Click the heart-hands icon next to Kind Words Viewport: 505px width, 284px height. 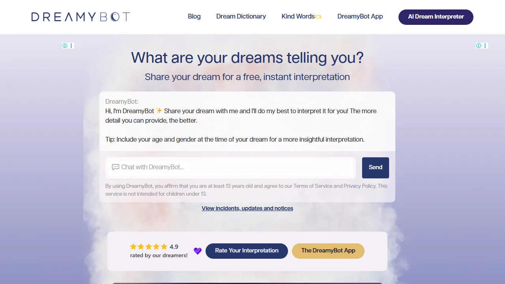pyautogui.click(x=318, y=17)
